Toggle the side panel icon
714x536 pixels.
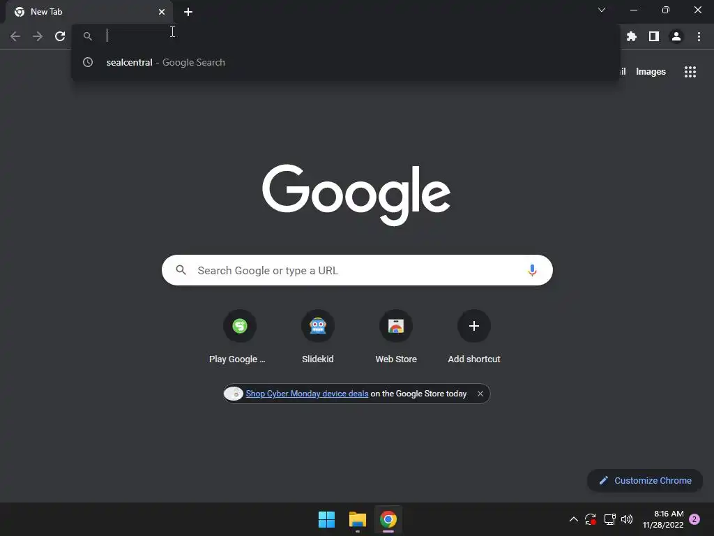pos(654,36)
